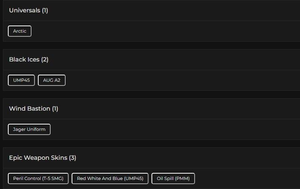300x189 pixels.
Task: Click empty header area right of Black Ices title
Action: coord(169,60)
